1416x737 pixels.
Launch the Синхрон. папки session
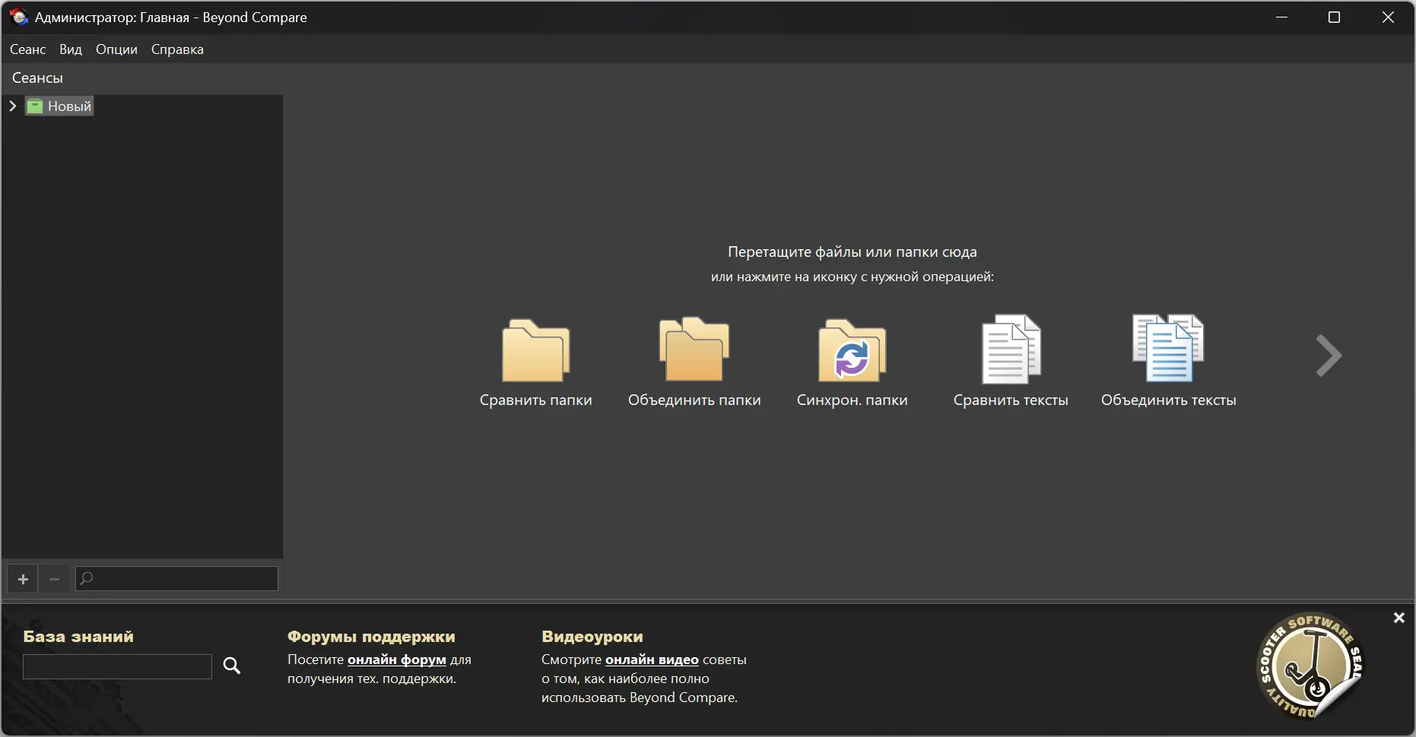[x=852, y=352]
